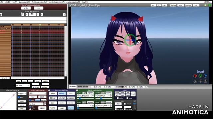The width and height of the screenshot is (213, 119).
Task: Click red X rotation axis icon
Action: (x=195, y=76)
